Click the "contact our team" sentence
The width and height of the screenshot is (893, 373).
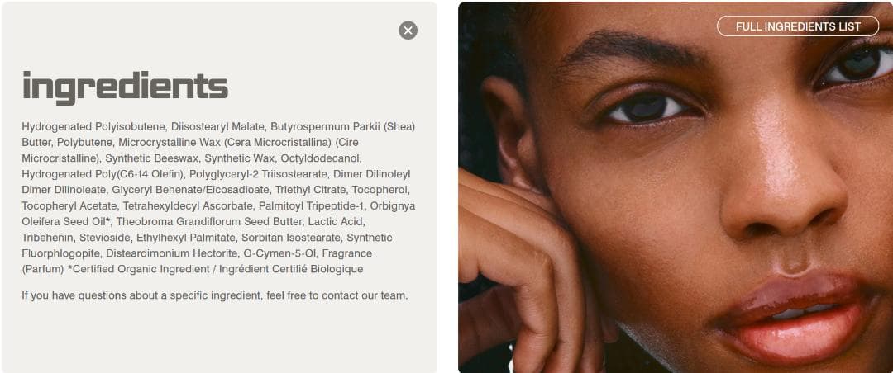click(215, 295)
